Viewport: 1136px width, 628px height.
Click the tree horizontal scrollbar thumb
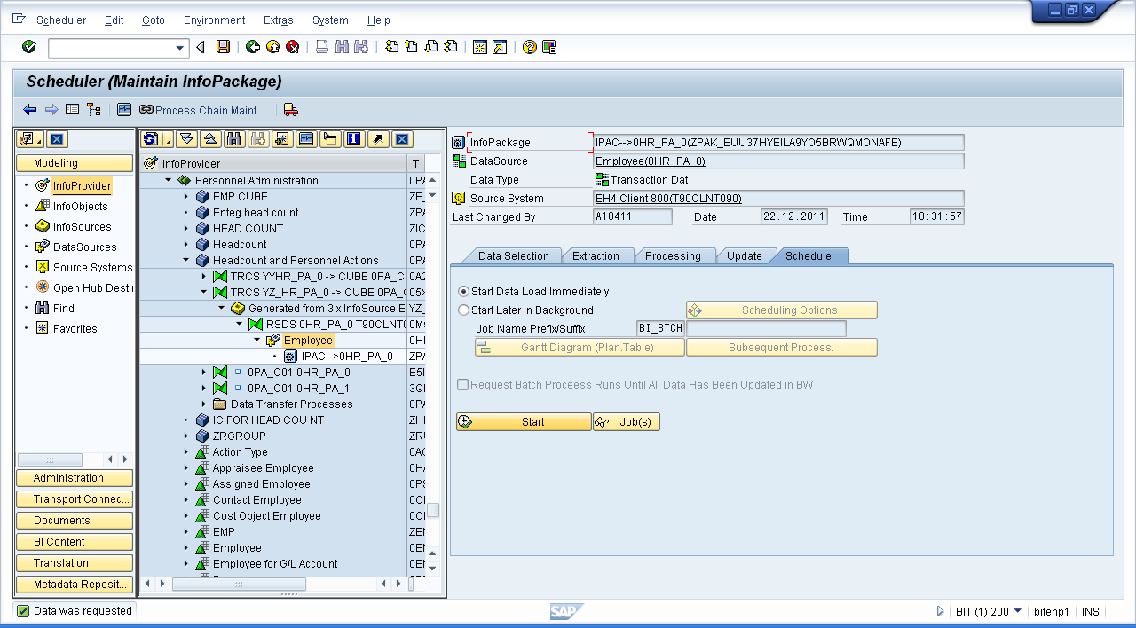tap(239, 584)
